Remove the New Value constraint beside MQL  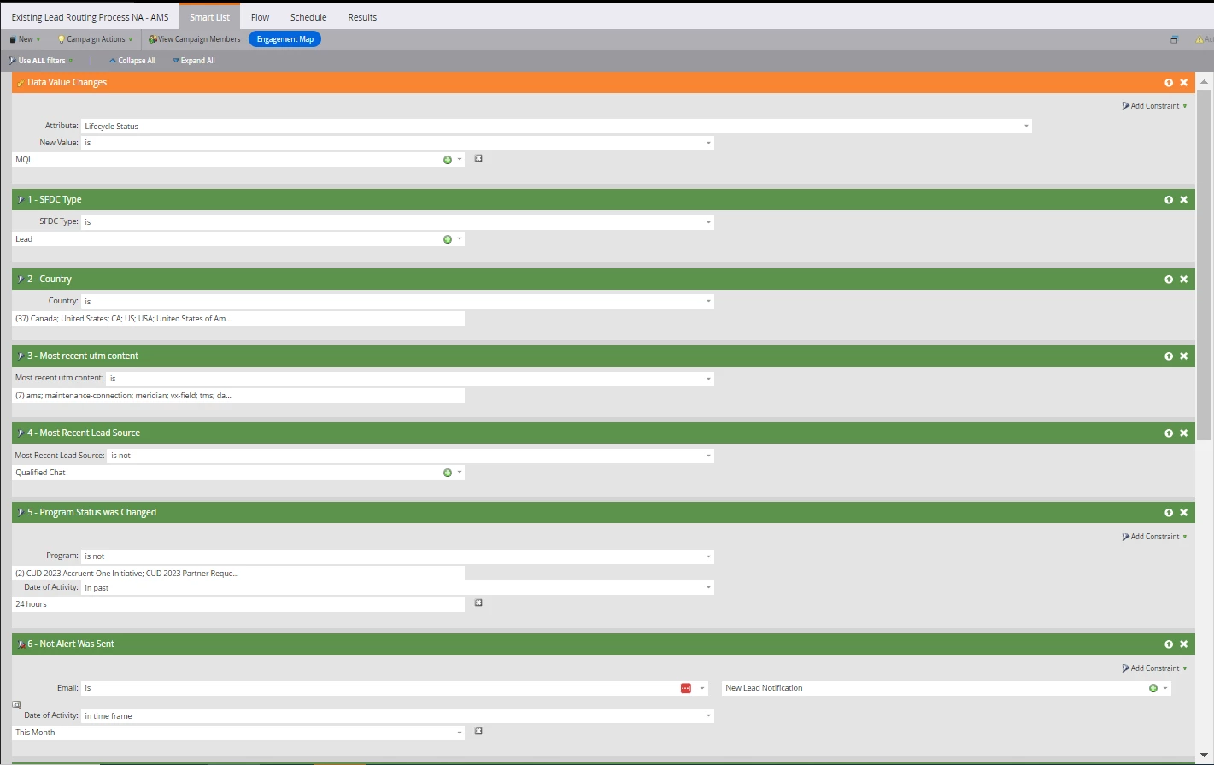(478, 158)
